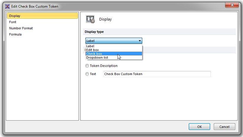The width and height of the screenshot is (243, 137).
Task: Click the Check Box Custom Token text field
Action: 157,74
